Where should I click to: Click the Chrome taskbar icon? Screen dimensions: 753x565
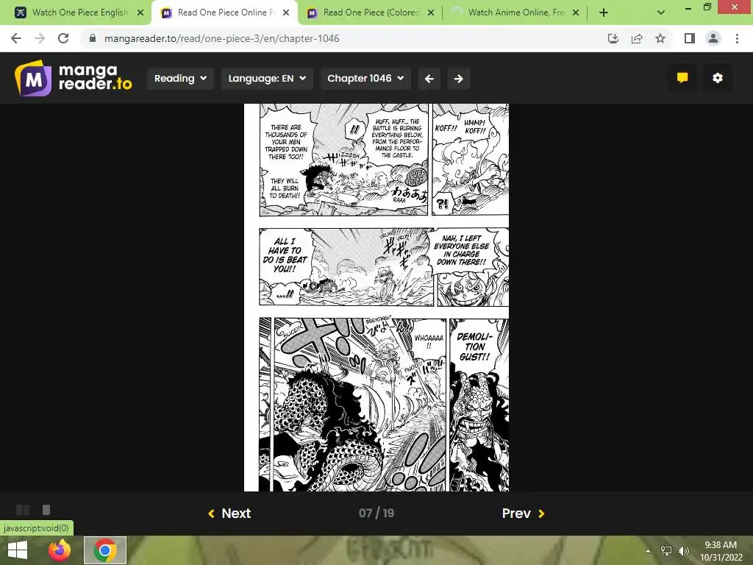(x=105, y=550)
